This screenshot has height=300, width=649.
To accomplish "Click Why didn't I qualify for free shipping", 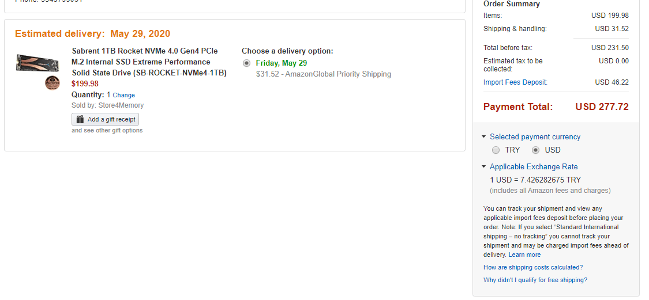I will click(x=535, y=280).
